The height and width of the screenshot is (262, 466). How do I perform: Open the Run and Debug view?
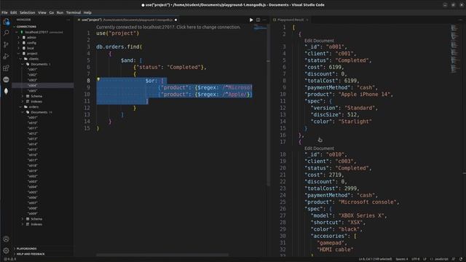pos(6,56)
